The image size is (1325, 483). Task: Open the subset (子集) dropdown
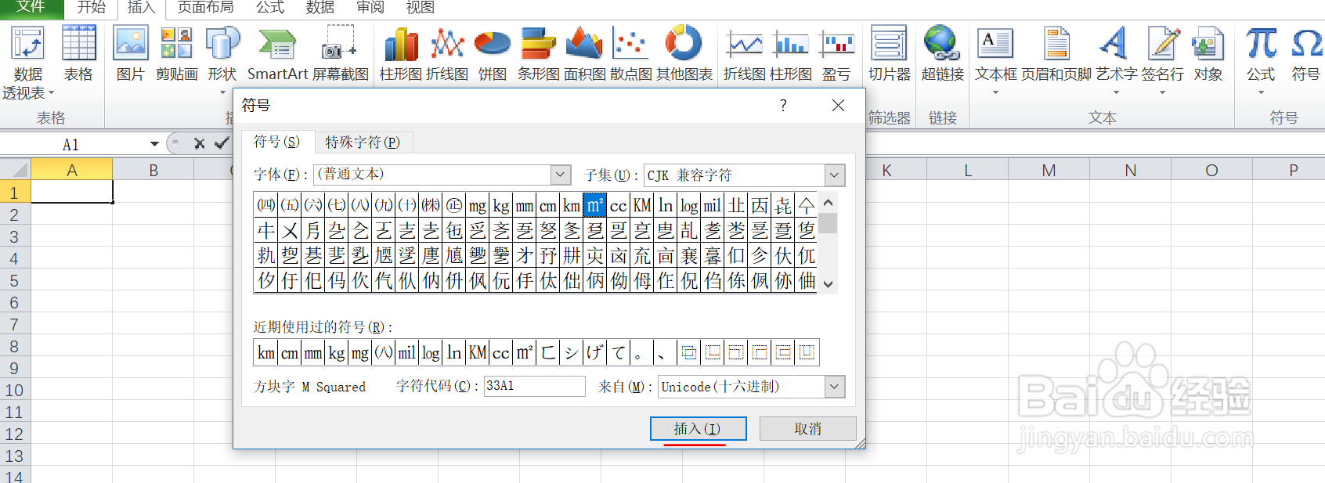pyautogui.click(x=835, y=175)
